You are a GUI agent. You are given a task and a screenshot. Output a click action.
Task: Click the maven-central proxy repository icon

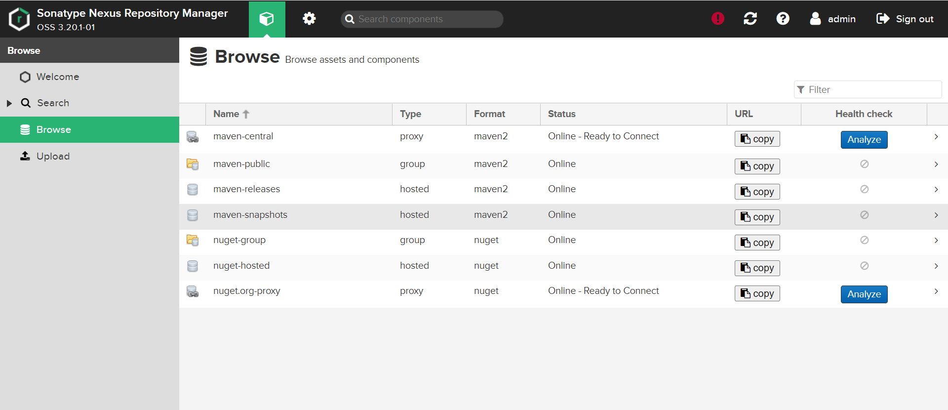coord(193,137)
